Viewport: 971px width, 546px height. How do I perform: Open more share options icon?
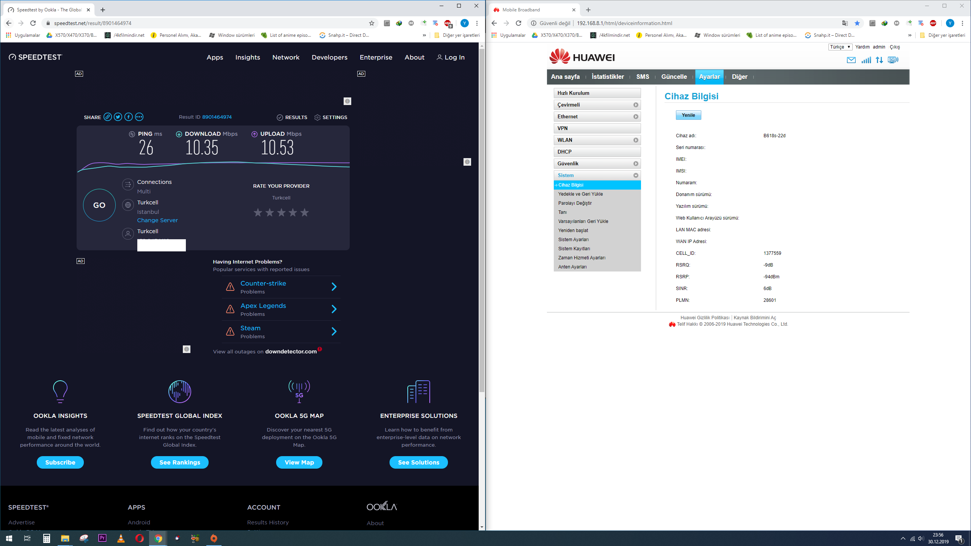click(139, 117)
